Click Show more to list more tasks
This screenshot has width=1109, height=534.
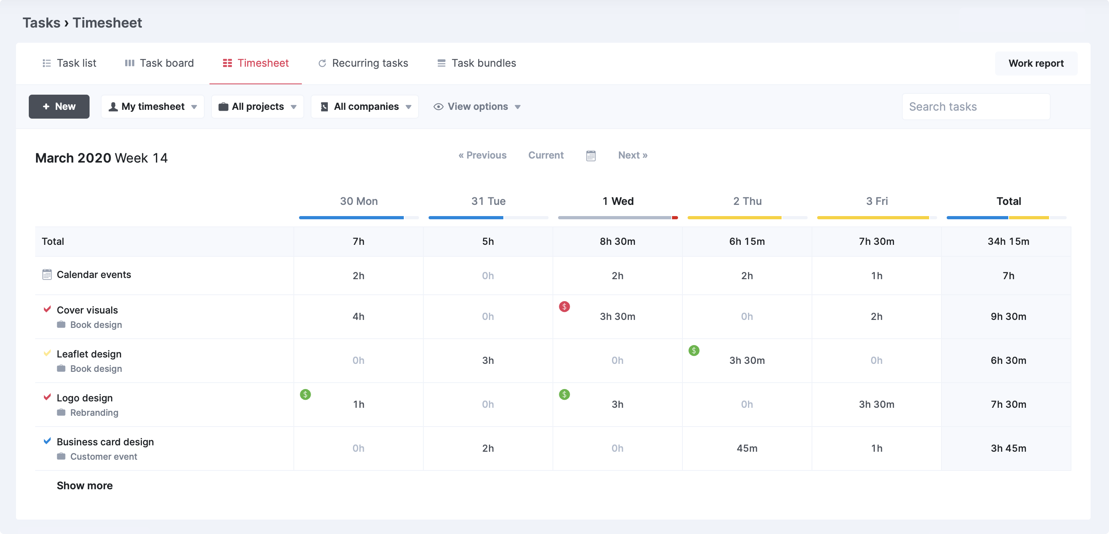click(x=84, y=485)
